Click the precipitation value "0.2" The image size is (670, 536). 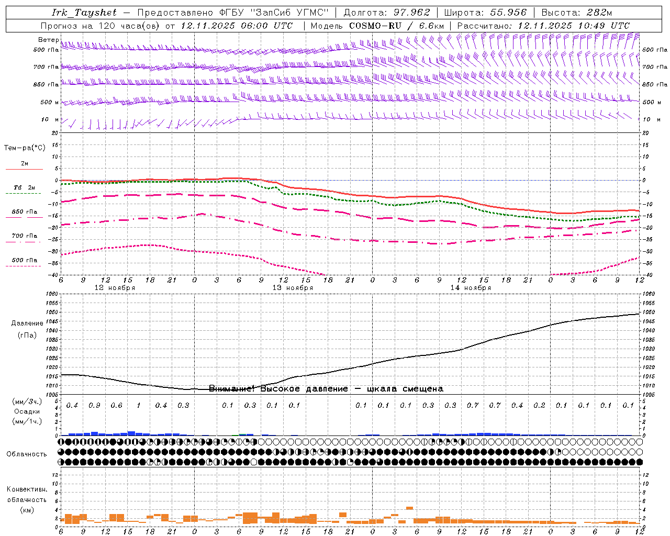539,405
